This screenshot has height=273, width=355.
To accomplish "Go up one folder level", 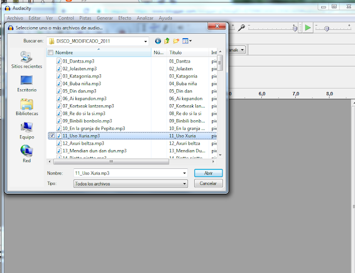I will 167,41.
